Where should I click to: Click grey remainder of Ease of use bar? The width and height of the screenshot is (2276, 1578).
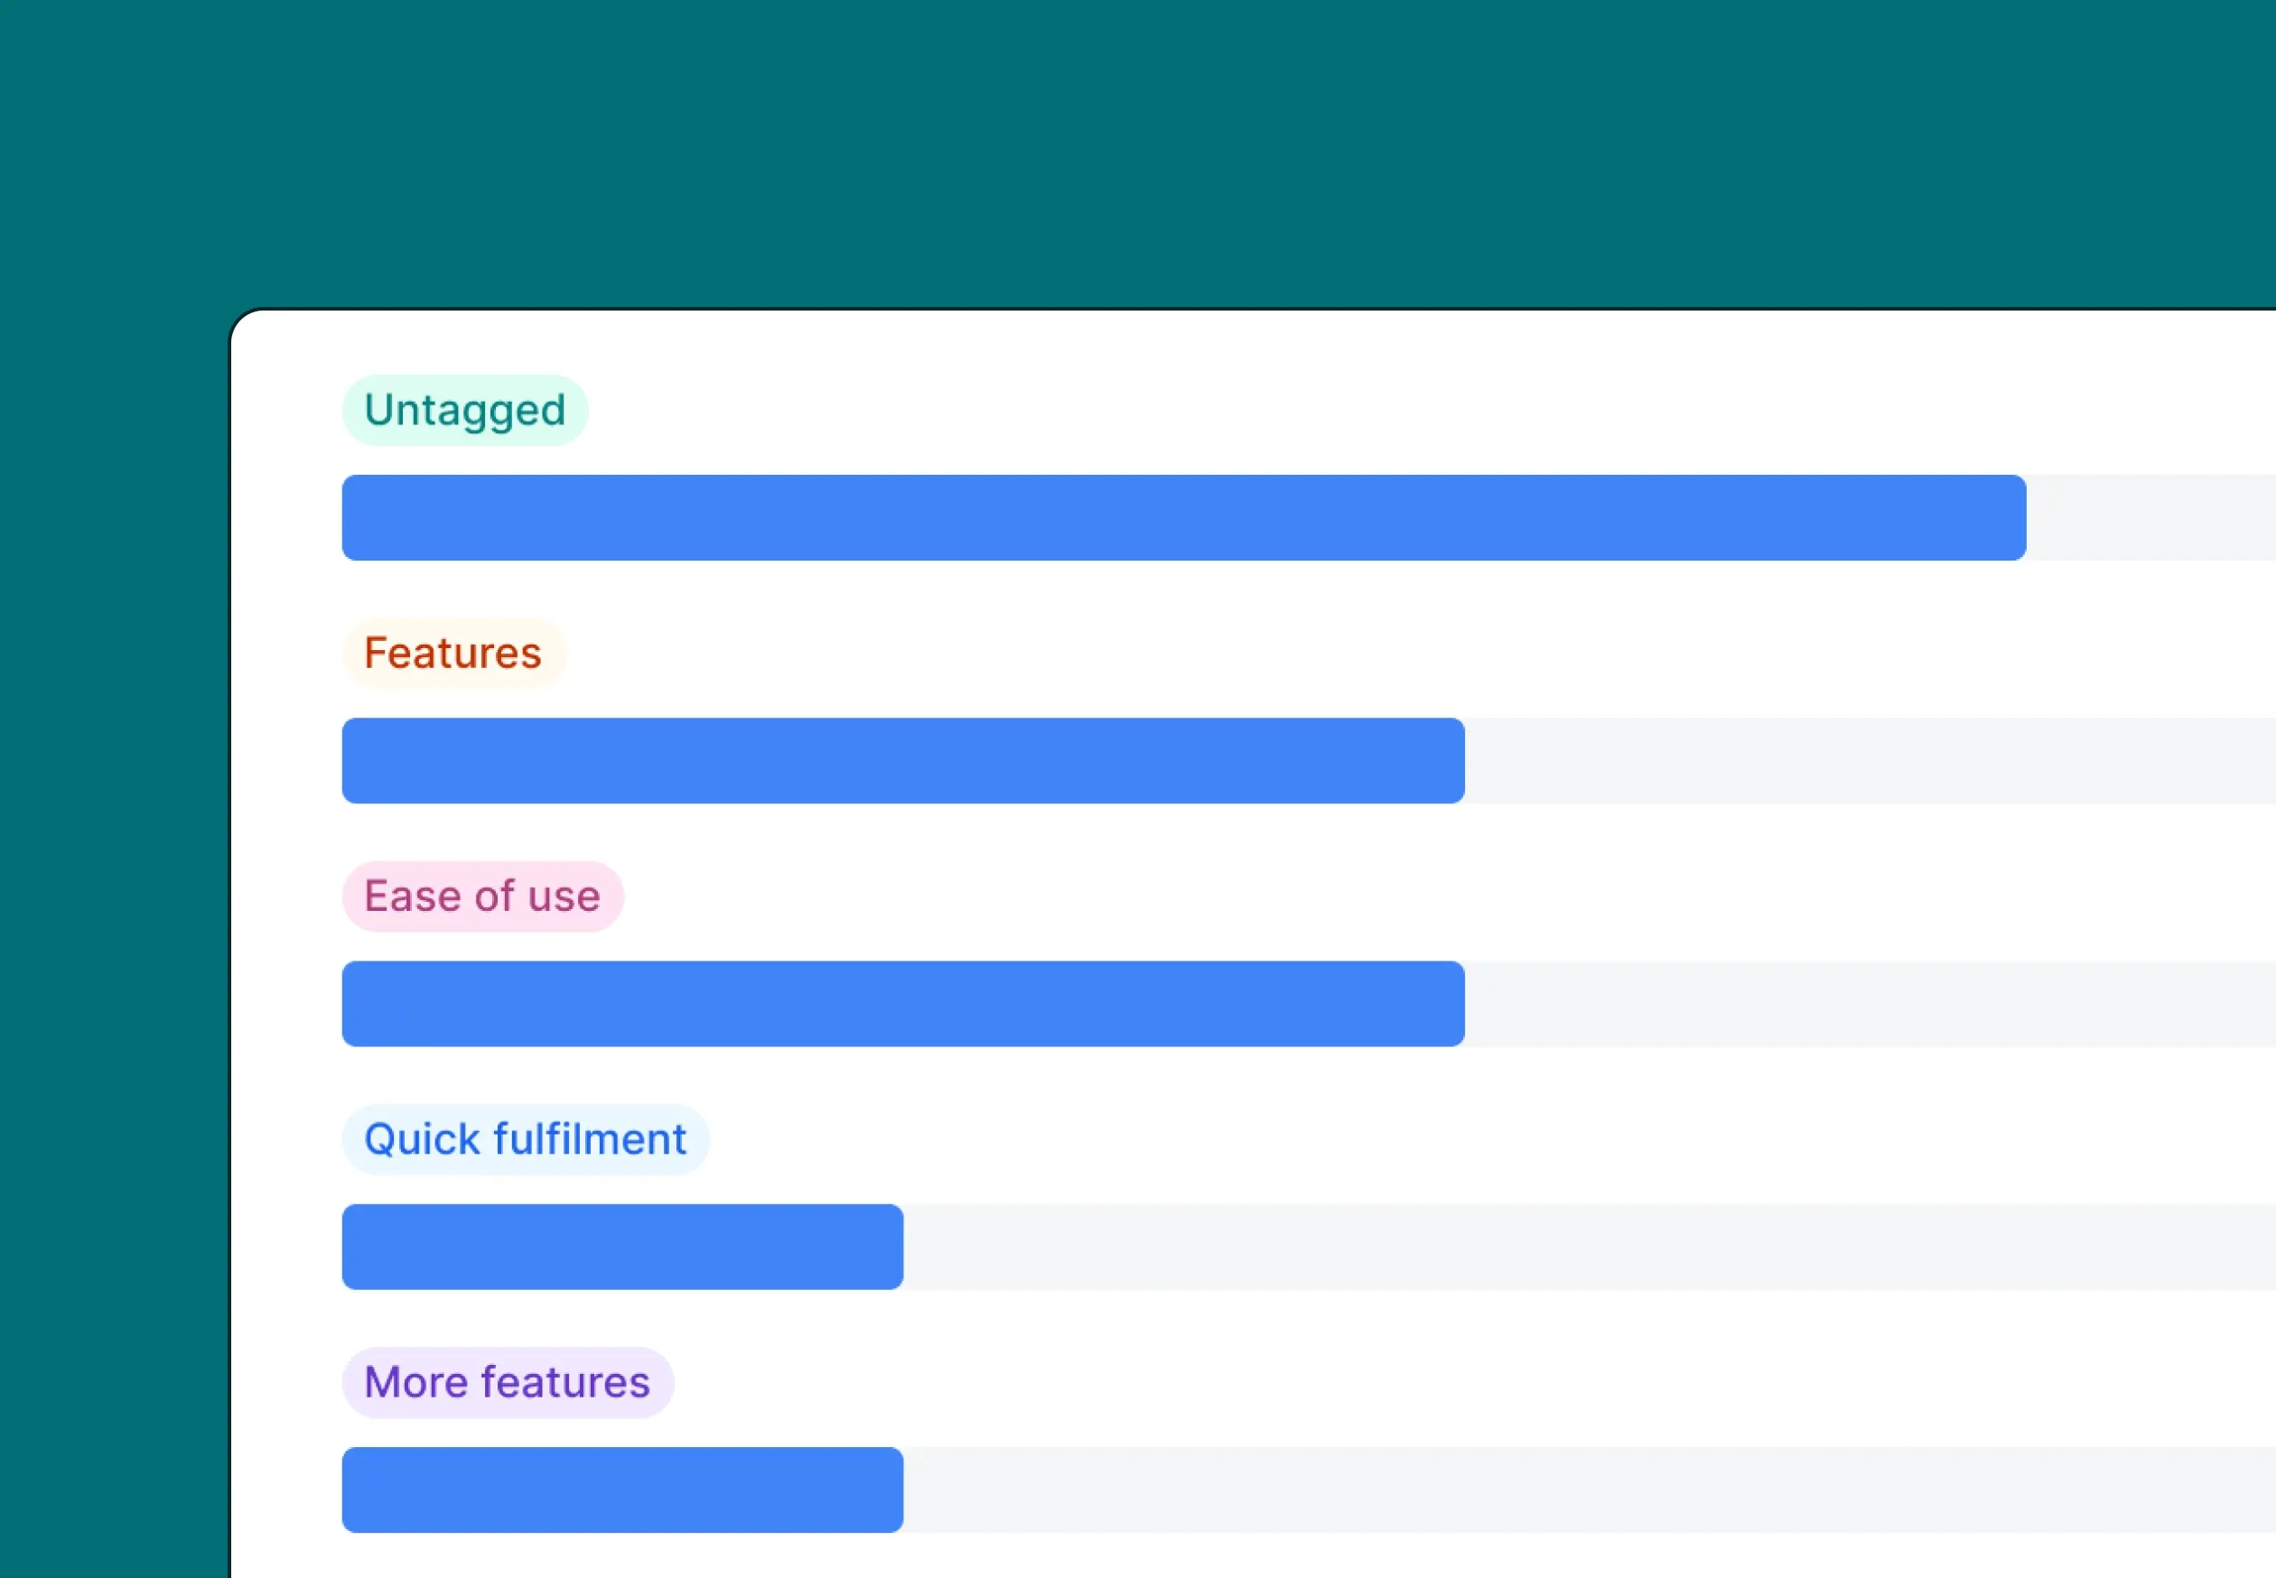[x=1870, y=1005]
